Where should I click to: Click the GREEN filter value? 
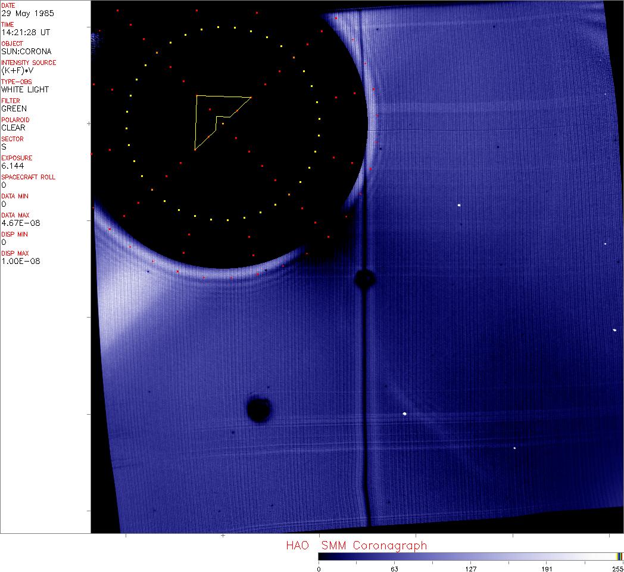coord(14,108)
